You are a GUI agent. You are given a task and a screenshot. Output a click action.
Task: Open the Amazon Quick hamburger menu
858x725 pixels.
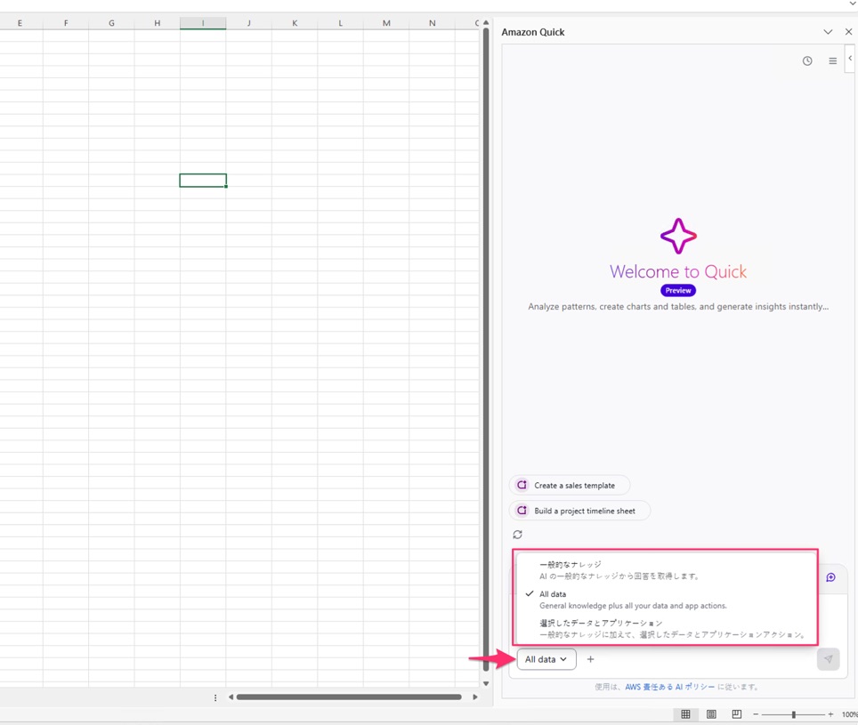point(832,60)
